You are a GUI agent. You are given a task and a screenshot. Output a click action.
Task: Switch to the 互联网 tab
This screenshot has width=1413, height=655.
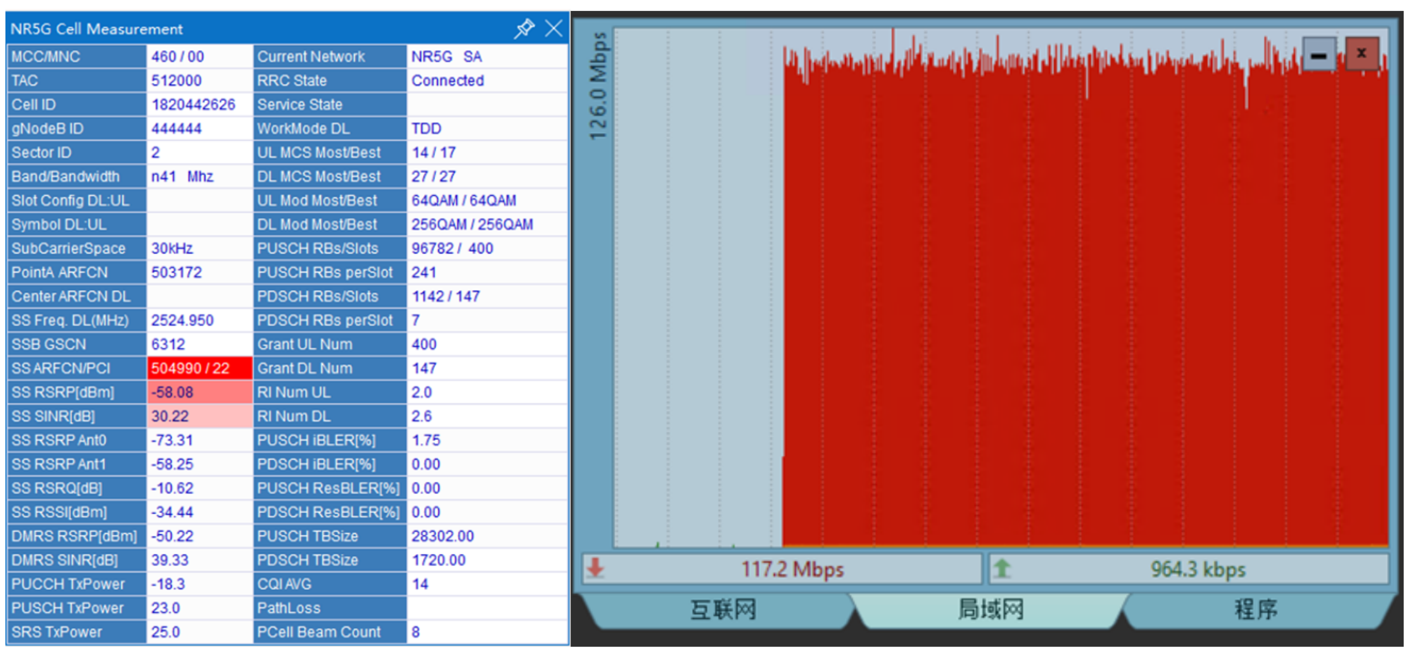click(722, 610)
